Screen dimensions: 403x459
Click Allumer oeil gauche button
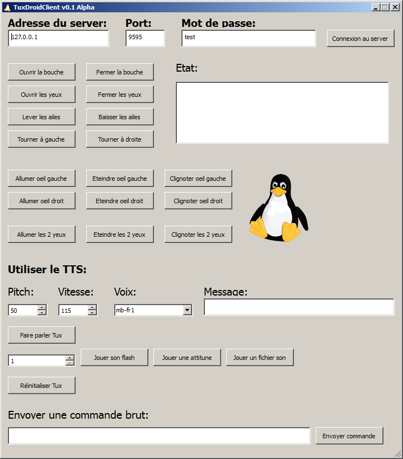click(x=41, y=178)
